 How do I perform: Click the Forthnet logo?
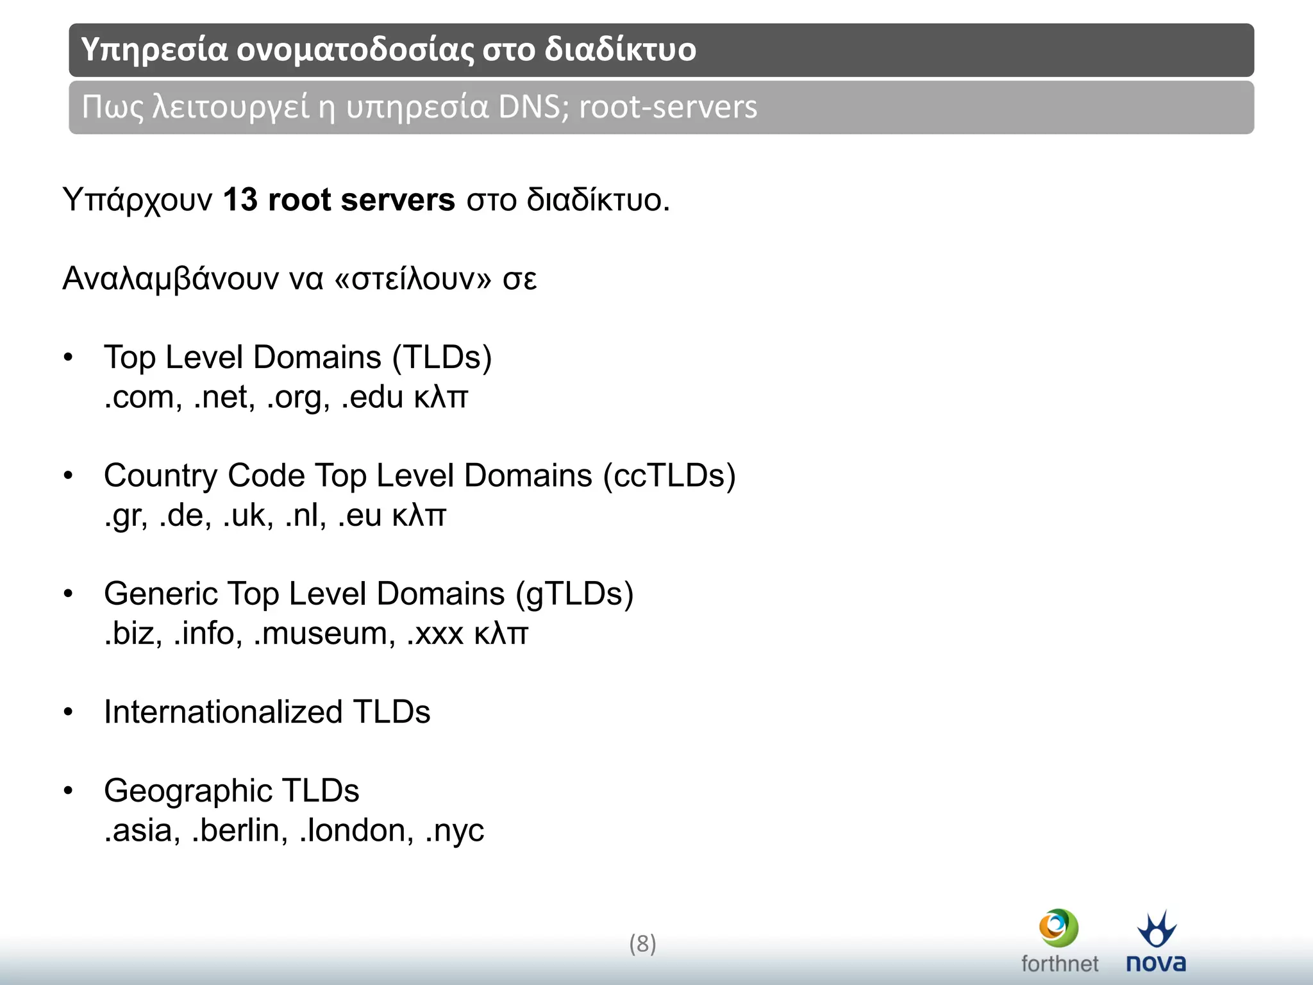point(1059,941)
